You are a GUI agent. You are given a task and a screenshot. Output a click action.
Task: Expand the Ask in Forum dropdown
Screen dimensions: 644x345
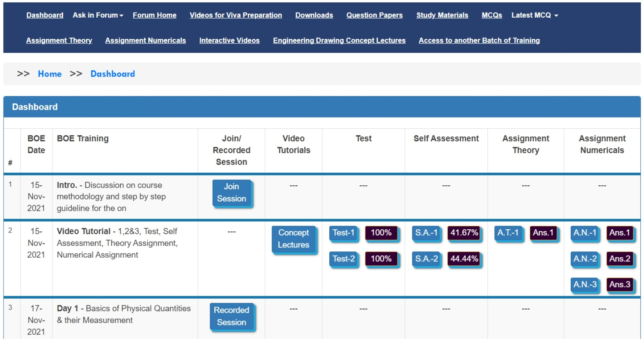(98, 15)
